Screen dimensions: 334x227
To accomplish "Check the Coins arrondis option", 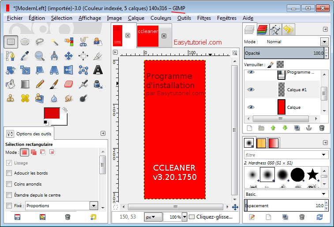I will [9, 184].
